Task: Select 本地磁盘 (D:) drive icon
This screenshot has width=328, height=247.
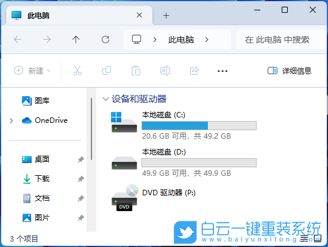Action: tap(124, 163)
